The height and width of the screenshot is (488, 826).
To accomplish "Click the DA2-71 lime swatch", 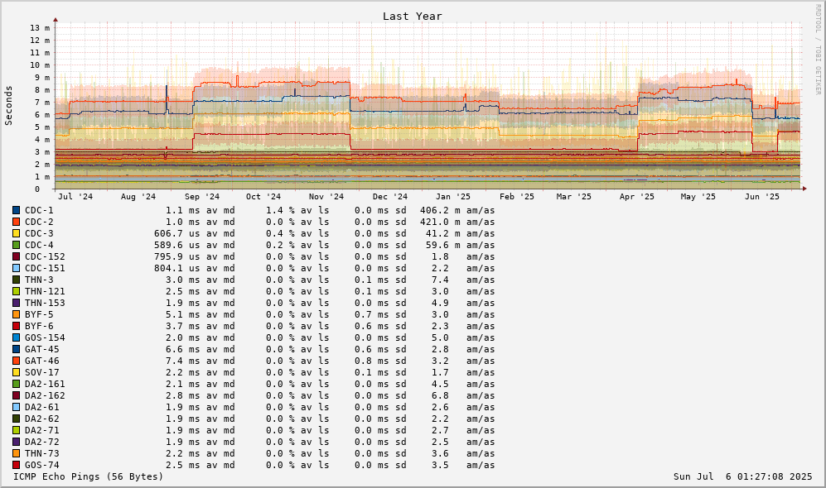I will pyautogui.click(x=17, y=430).
